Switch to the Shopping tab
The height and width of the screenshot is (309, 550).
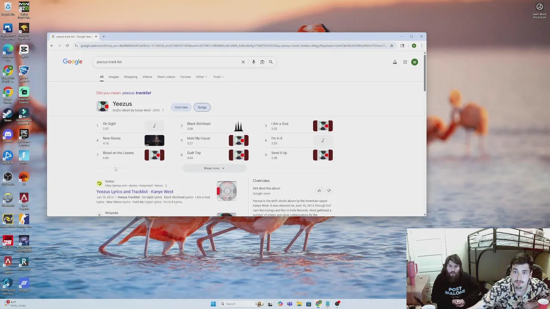pos(131,77)
